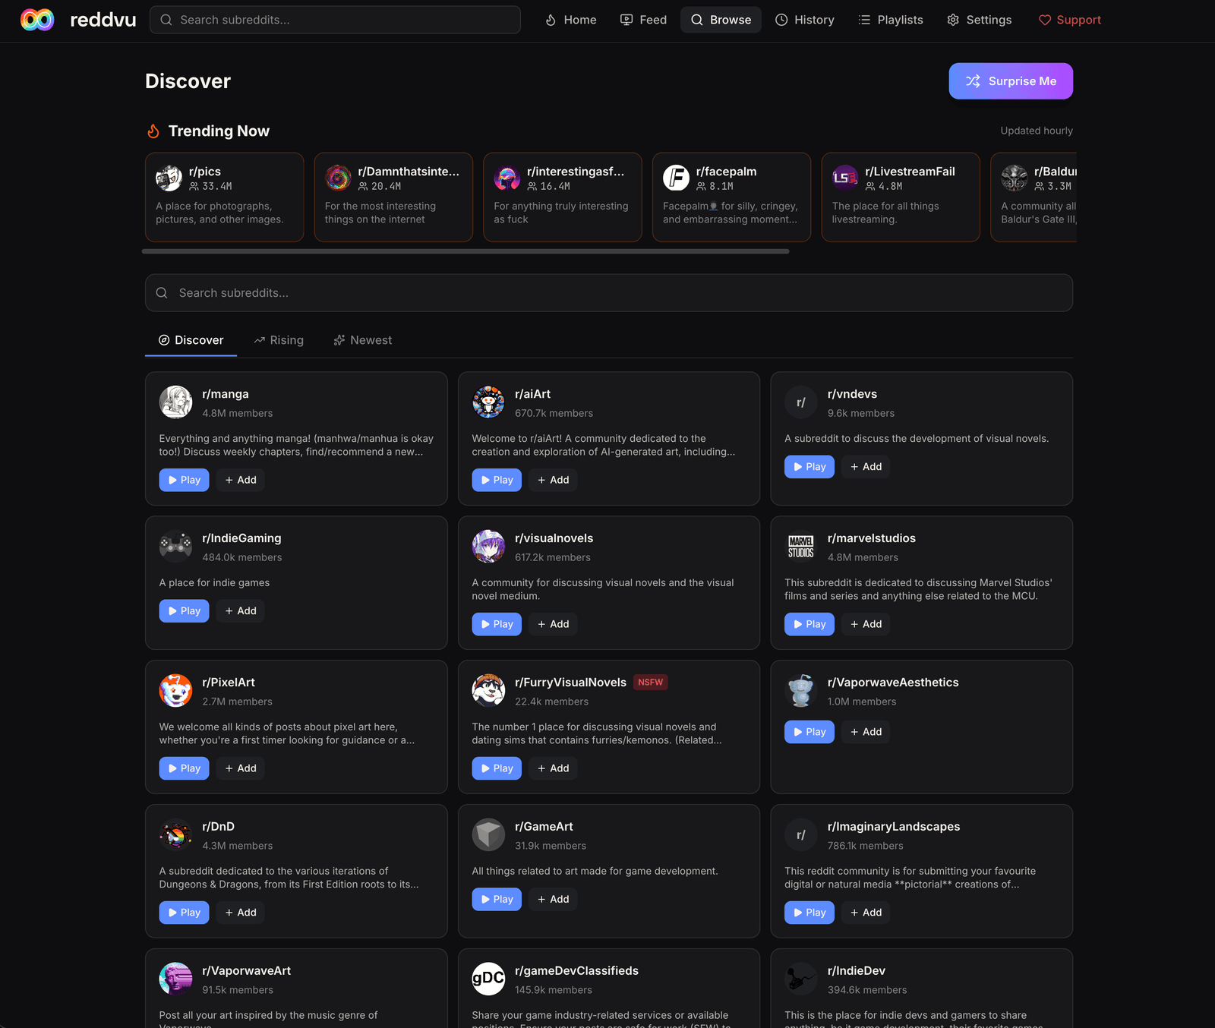The image size is (1215, 1028).
Task: Focus the main Search subreddits field below trending
Action: click(x=609, y=293)
